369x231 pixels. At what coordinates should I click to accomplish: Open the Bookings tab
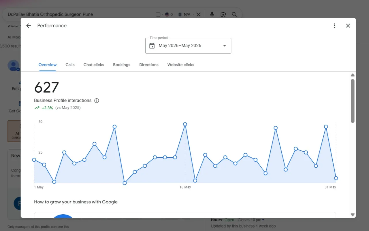[122, 65]
